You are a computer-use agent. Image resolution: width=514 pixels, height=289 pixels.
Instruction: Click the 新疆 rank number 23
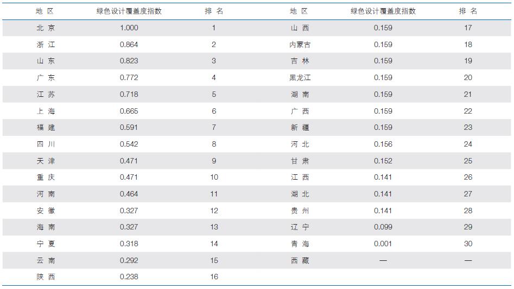pyautogui.click(x=468, y=128)
